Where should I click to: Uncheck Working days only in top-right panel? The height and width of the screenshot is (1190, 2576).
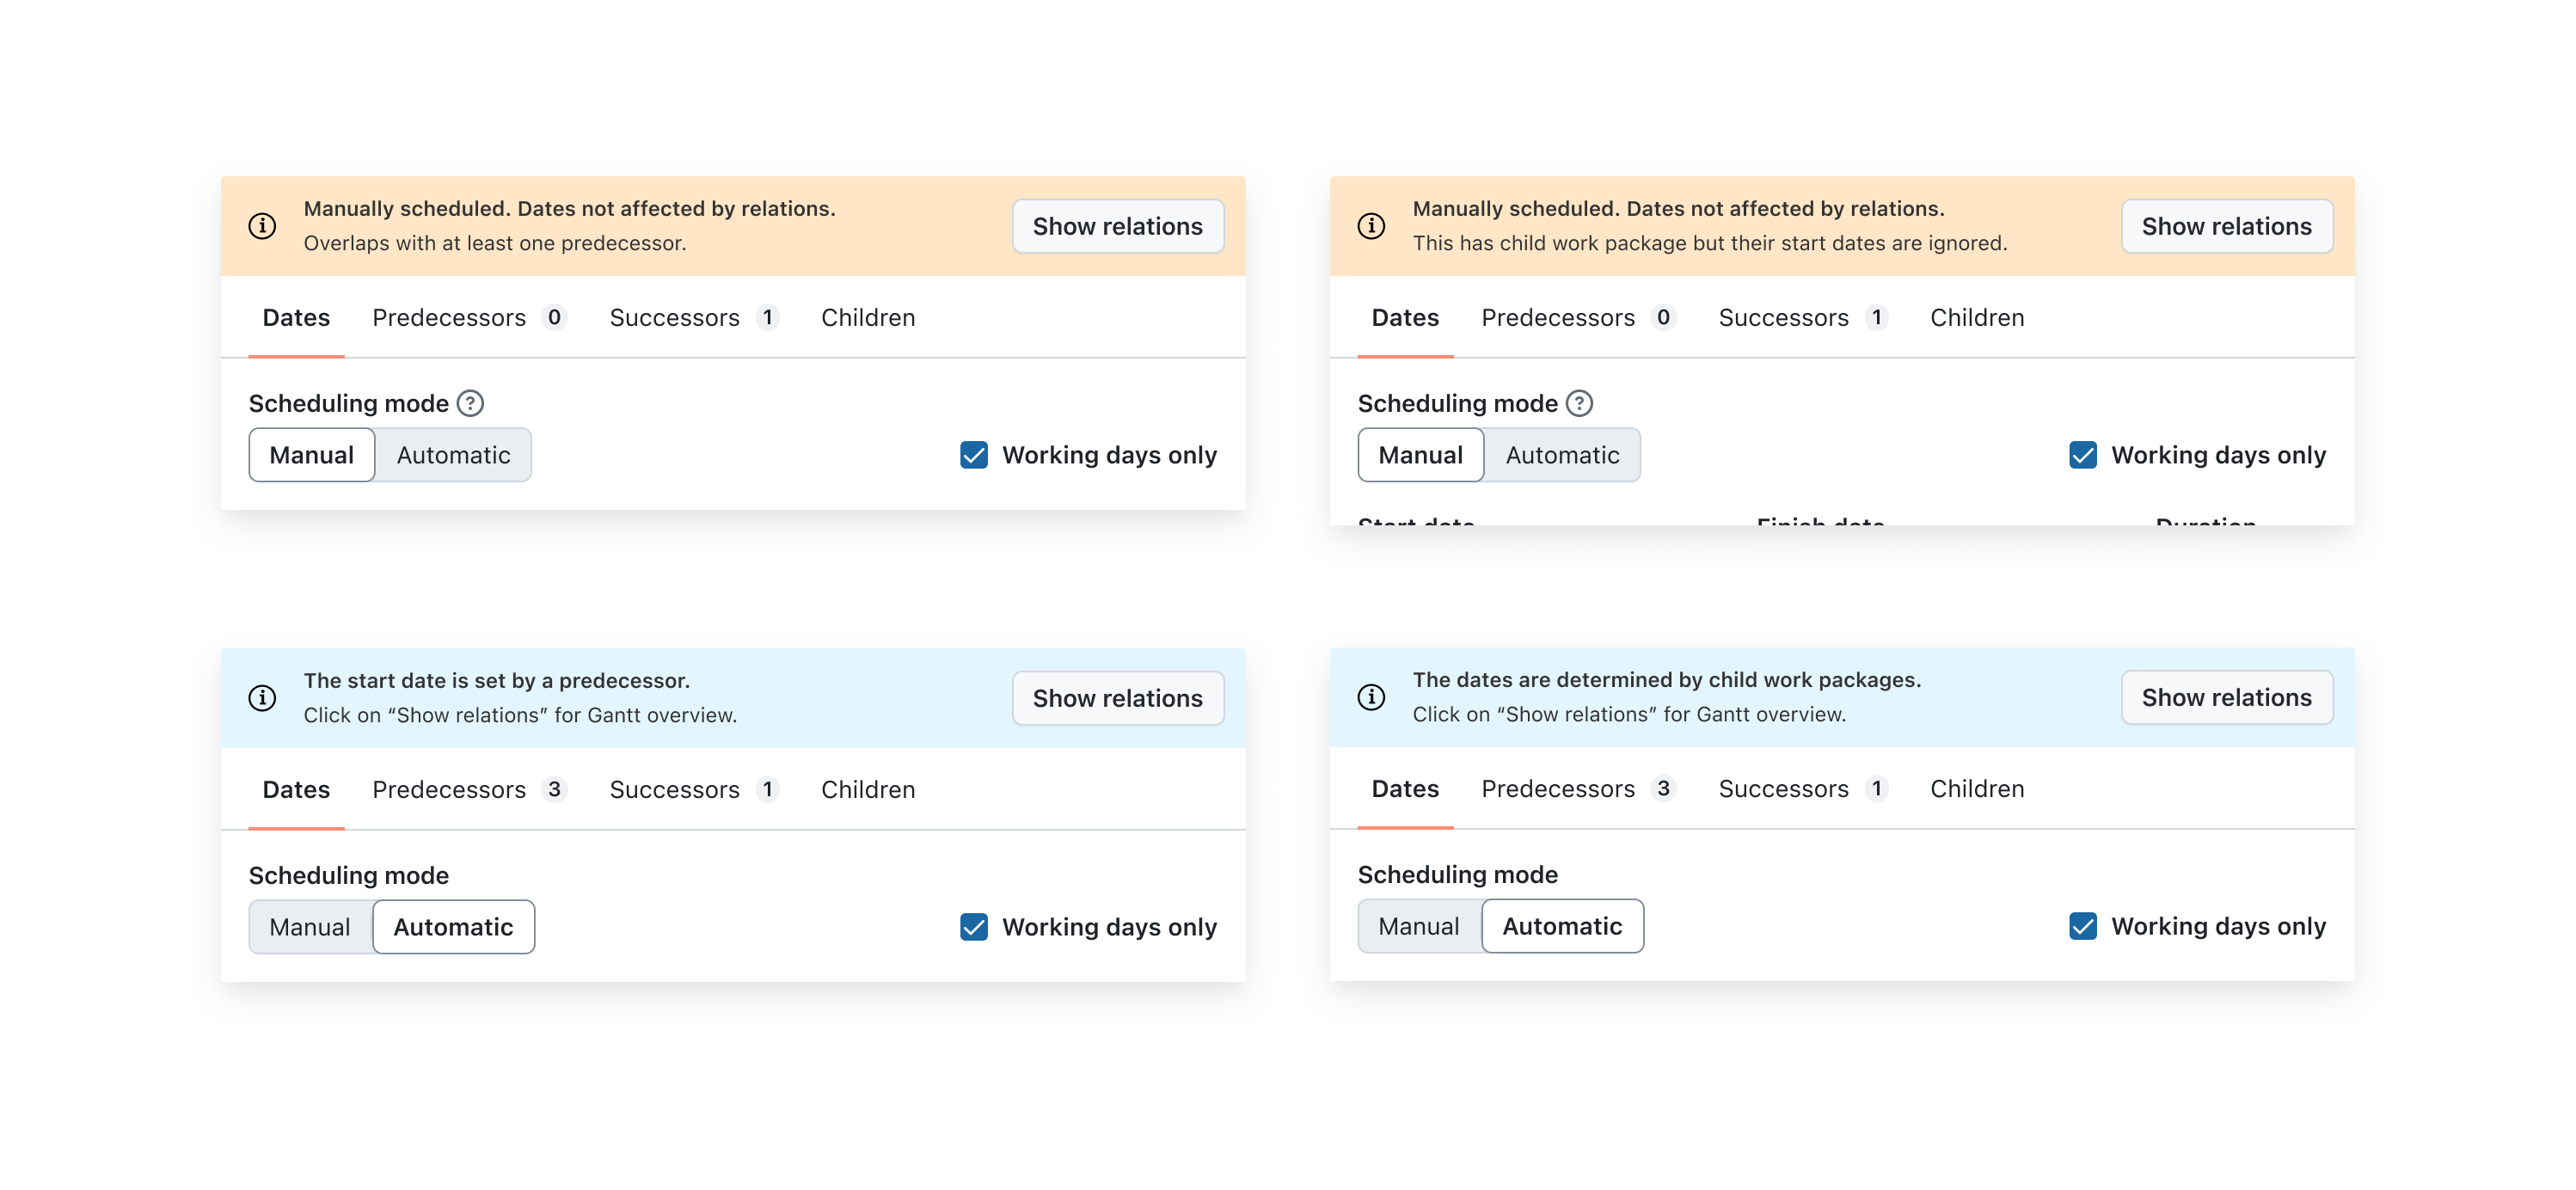pyautogui.click(x=2083, y=455)
